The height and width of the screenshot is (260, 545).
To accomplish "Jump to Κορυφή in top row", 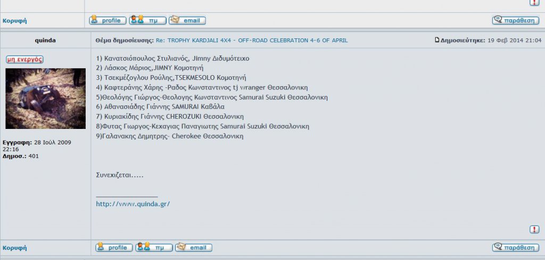I will 14,21.
